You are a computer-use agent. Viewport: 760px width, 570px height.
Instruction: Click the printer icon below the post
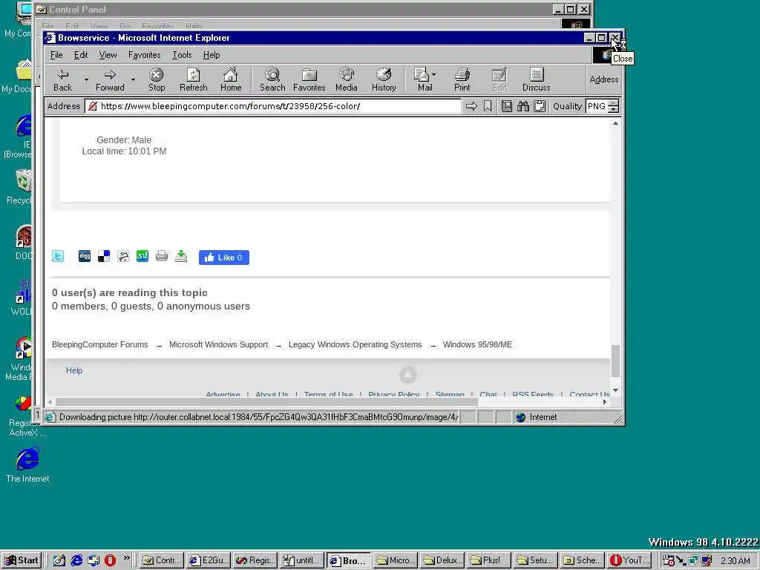(x=162, y=256)
